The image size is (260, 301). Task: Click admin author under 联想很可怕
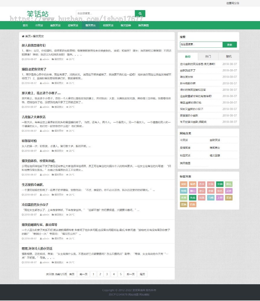click(x=46, y=151)
